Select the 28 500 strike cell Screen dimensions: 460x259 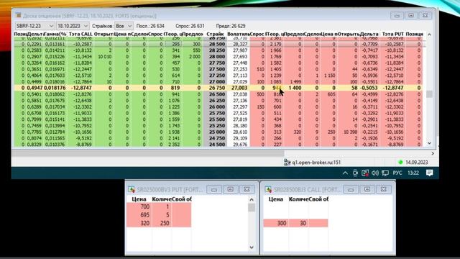tap(215, 44)
